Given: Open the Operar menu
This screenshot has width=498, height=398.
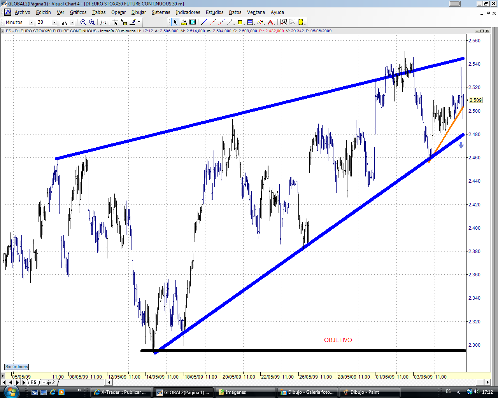Looking at the screenshot, I should (x=118, y=12).
